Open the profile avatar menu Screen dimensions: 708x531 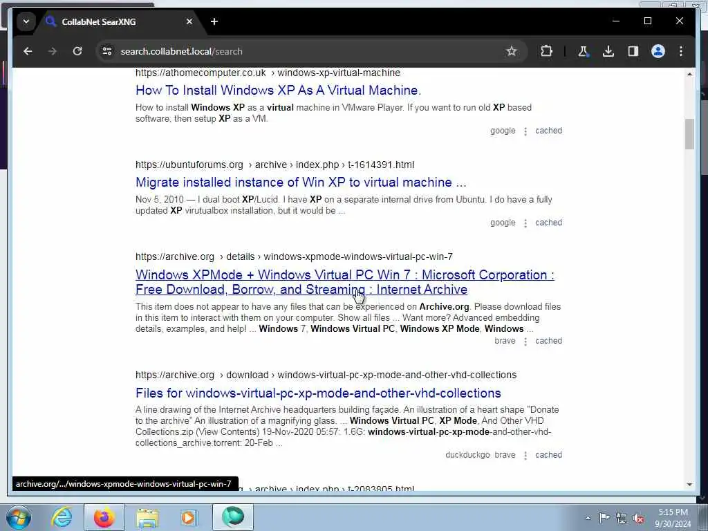(658, 51)
